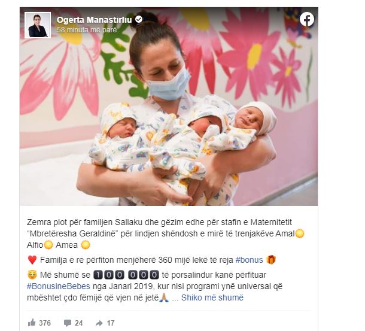Image resolution: width=365 pixels, height=331 pixels.
Task: Open the photo of nurse holding triplets
Action: 169,107
